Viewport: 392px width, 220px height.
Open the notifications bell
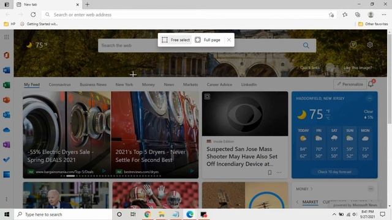pyautogui.click(x=371, y=84)
